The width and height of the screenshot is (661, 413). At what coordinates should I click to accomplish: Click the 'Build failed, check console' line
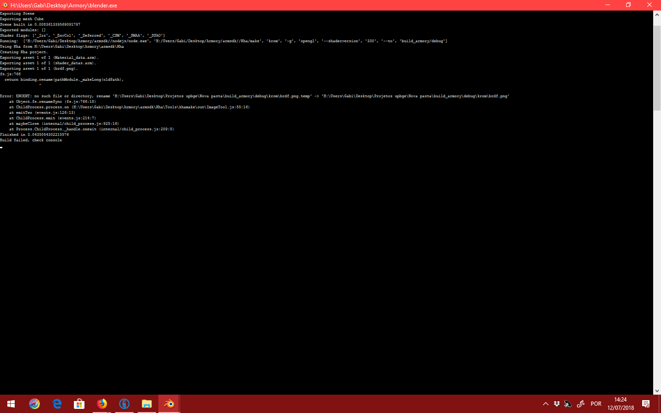point(31,140)
